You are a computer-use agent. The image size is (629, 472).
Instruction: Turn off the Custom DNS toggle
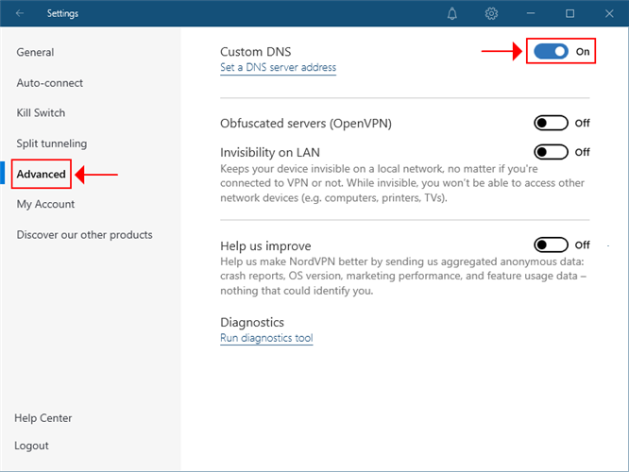[551, 51]
